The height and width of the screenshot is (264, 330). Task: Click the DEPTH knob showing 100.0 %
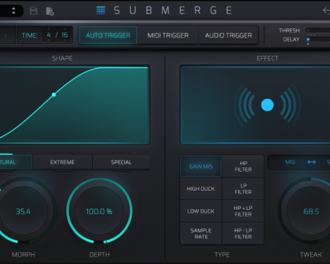[x=99, y=211]
